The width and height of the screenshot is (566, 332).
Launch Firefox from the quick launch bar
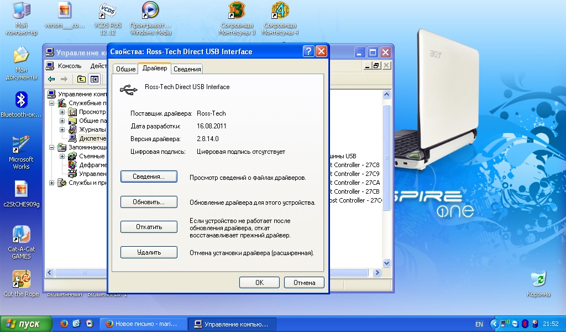click(x=64, y=324)
